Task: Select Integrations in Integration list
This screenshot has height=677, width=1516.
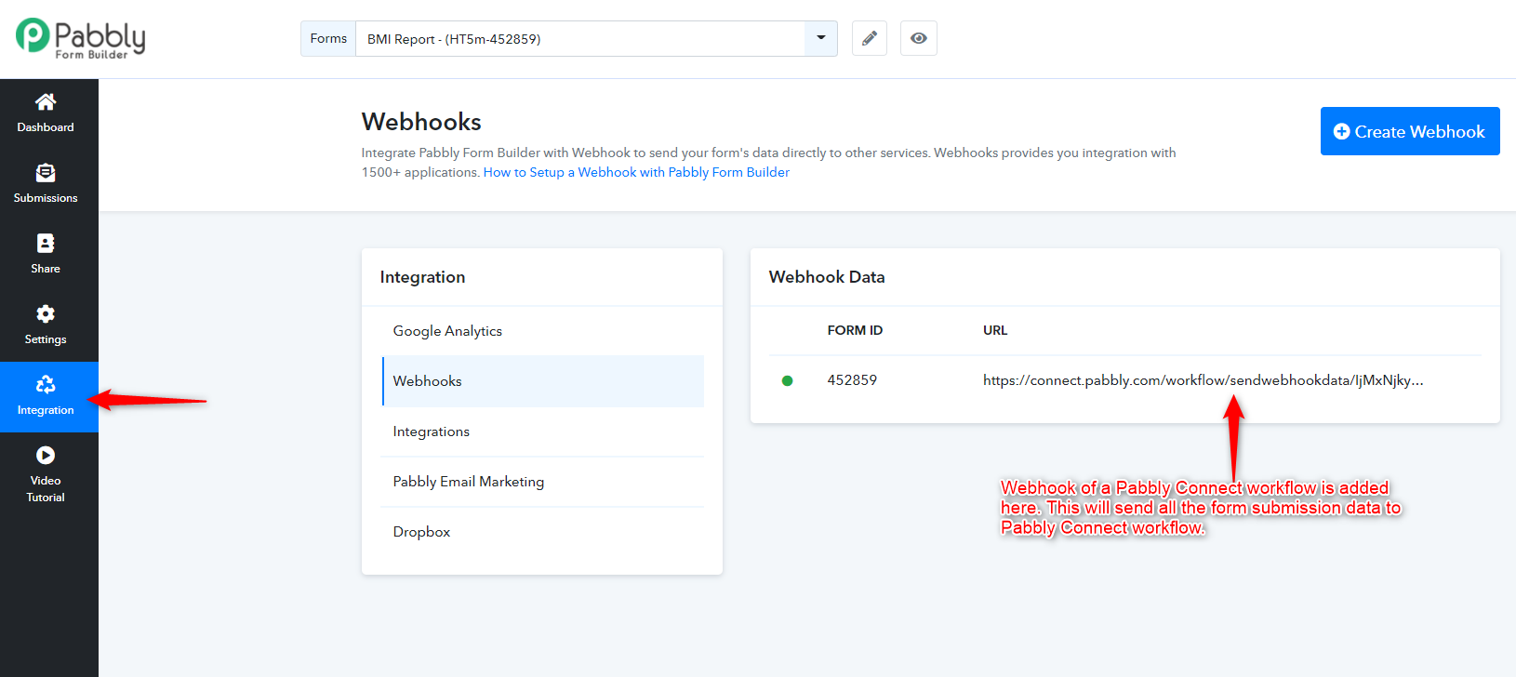Action: [543, 431]
